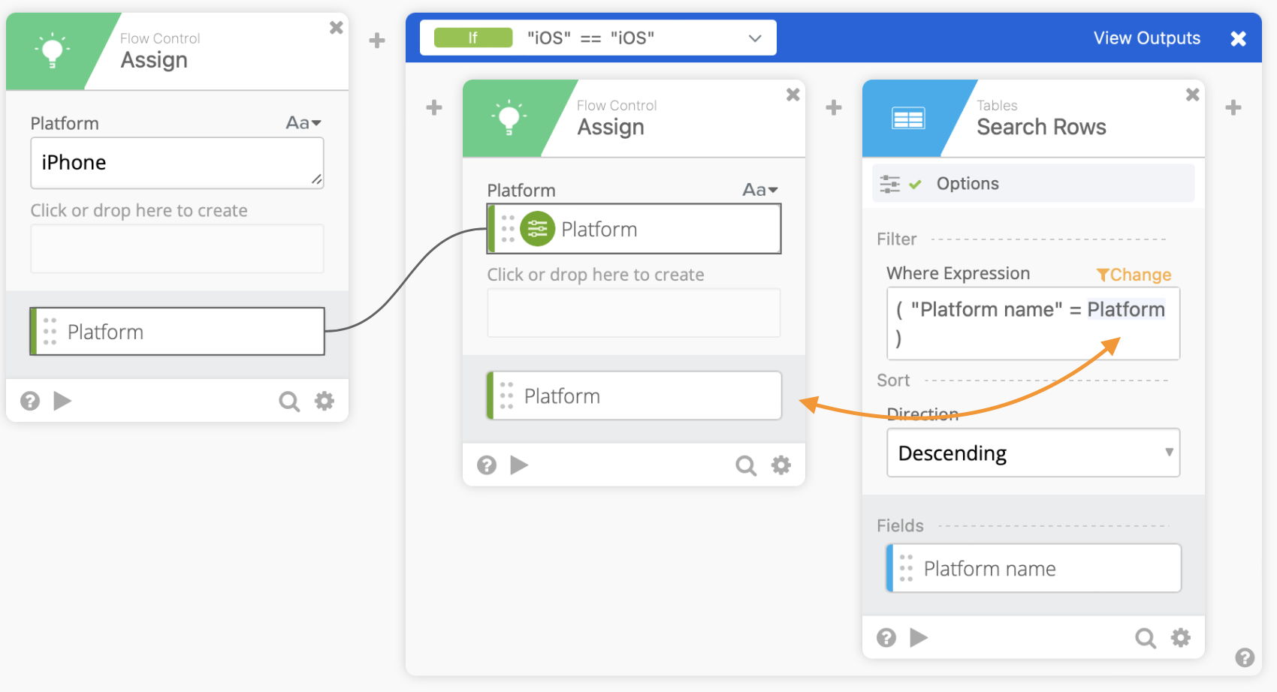Click gear icon on the middle Assign card
The width and height of the screenshot is (1277, 692).
[x=781, y=465]
